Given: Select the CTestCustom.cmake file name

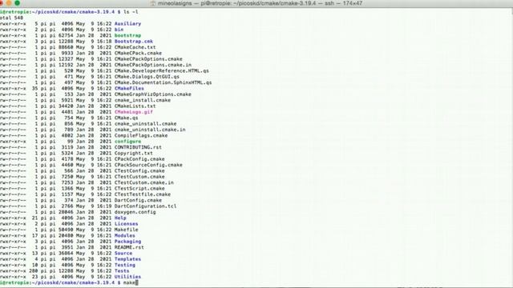Looking at the screenshot, I should [139, 176].
